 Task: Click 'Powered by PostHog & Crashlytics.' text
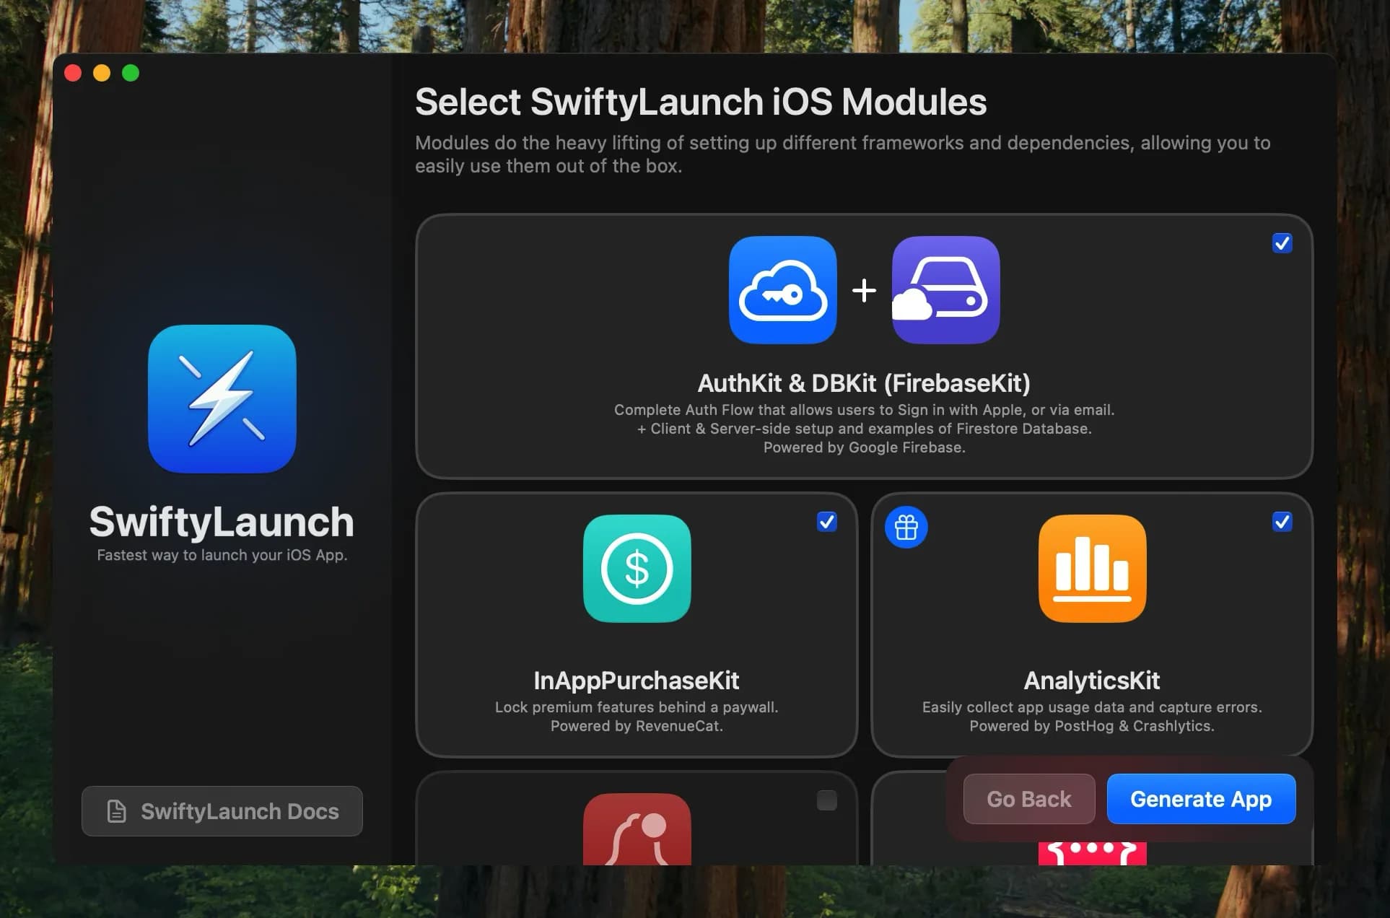1092,726
